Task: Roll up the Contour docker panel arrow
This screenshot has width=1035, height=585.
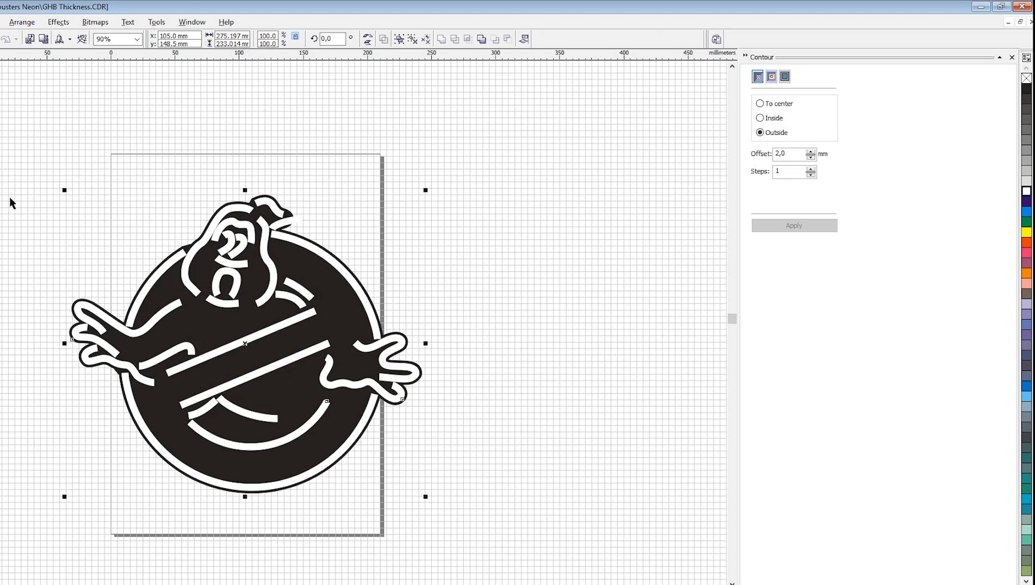Action: (x=1000, y=57)
